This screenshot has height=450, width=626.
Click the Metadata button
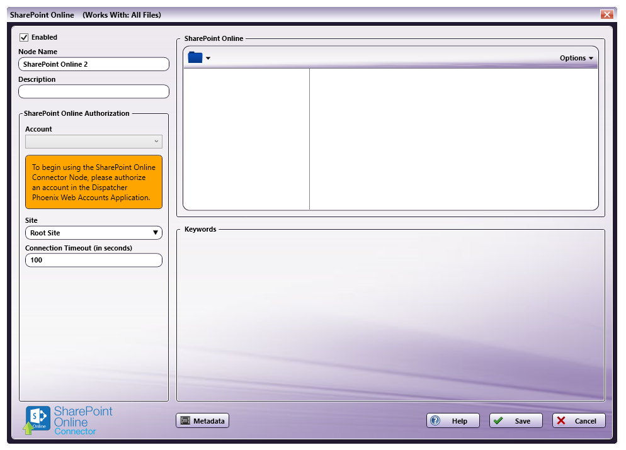coord(202,420)
